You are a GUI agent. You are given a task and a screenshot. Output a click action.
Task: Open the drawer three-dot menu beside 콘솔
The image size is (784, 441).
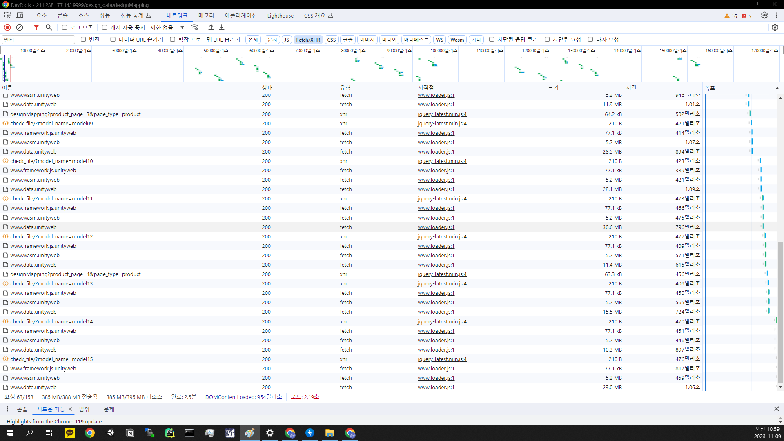pyautogui.click(x=7, y=409)
